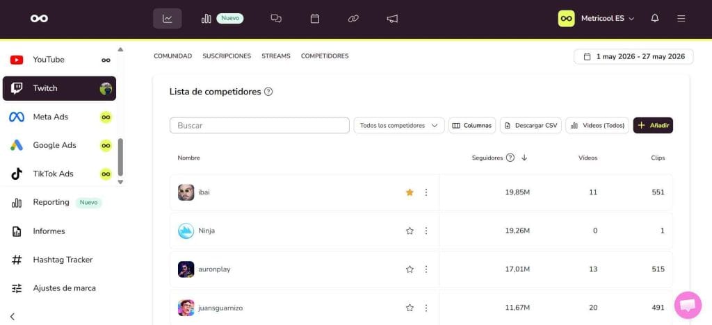Click the 17,01M followers value
This screenshot has width=712, height=325.
point(517,269)
